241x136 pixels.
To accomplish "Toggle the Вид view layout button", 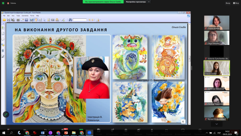I will (236, 3).
